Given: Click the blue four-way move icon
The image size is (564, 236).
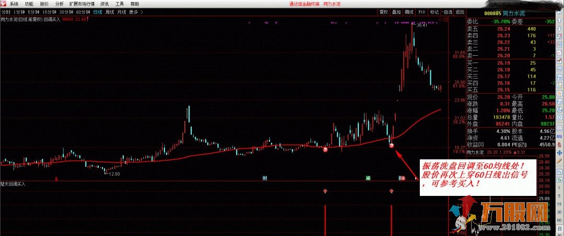Looking at the screenshot, I should 559,153.
